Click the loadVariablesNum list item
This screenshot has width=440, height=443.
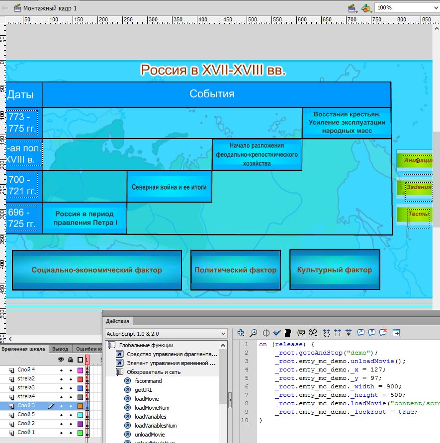tap(156, 426)
